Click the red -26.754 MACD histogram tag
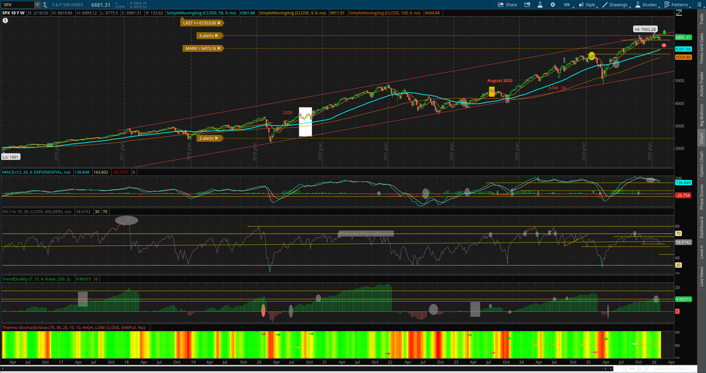This screenshot has height=373, width=706. point(682,196)
